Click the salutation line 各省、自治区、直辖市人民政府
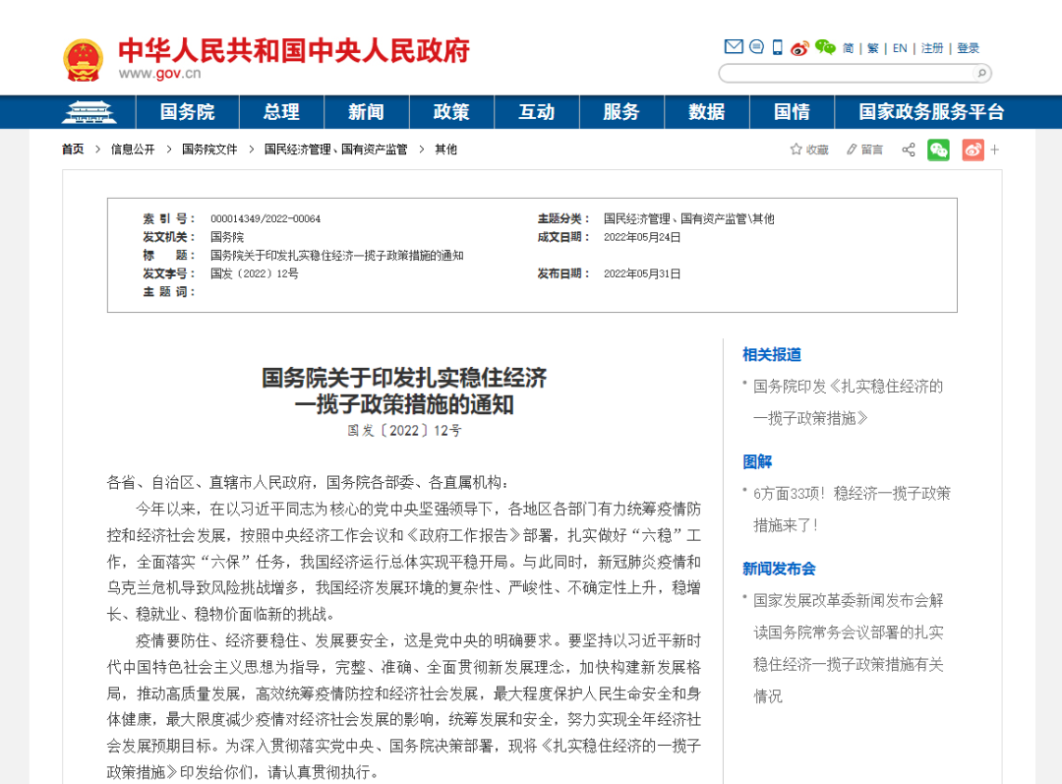The height and width of the screenshot is (784, 1062). pos(309,482)
